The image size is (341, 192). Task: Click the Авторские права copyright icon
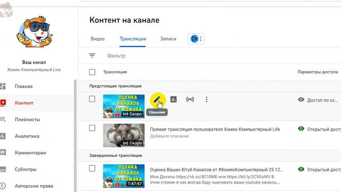click(3, 186)
